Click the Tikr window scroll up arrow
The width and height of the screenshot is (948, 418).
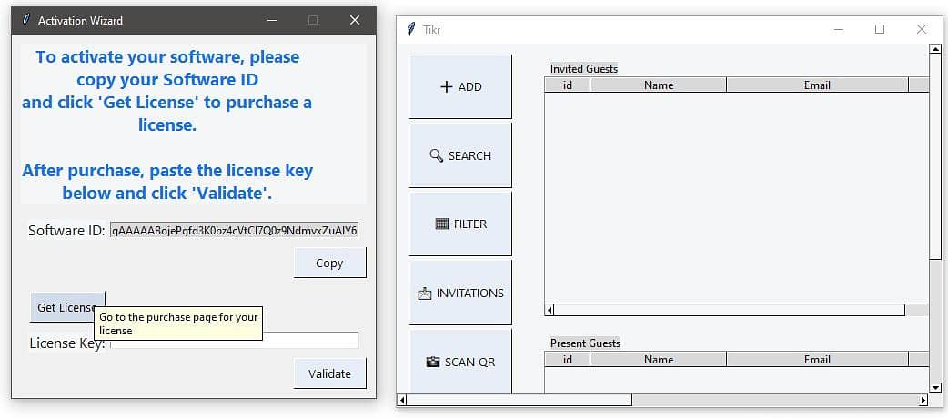(x=935, y=49)
